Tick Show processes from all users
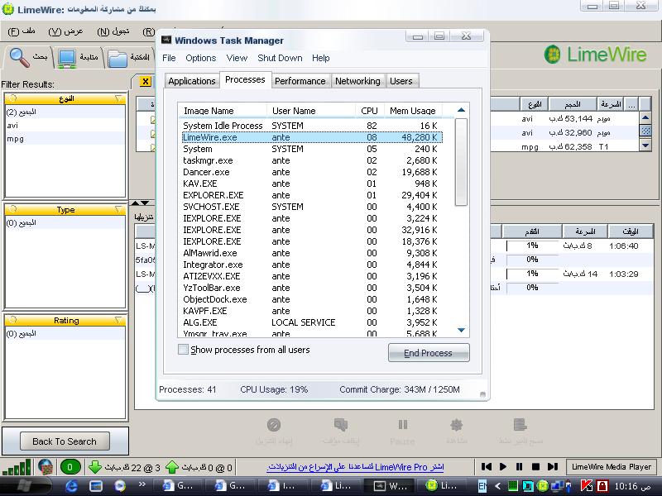The width and height of the screenshot is (662, 496). point(183,349)
